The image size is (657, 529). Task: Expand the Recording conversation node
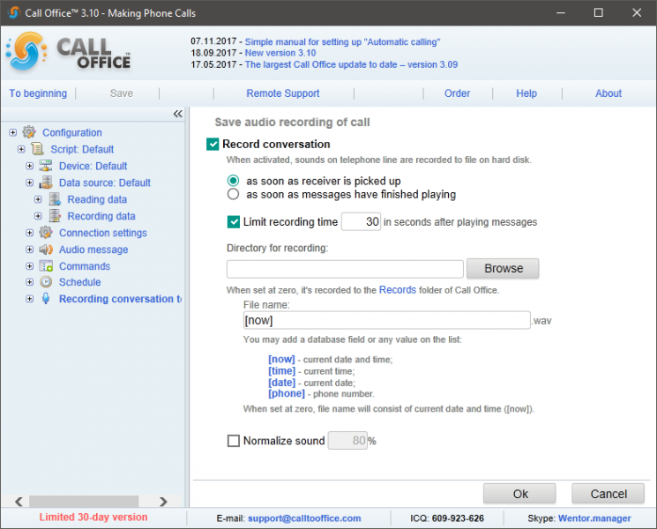(x=30, y=299)
